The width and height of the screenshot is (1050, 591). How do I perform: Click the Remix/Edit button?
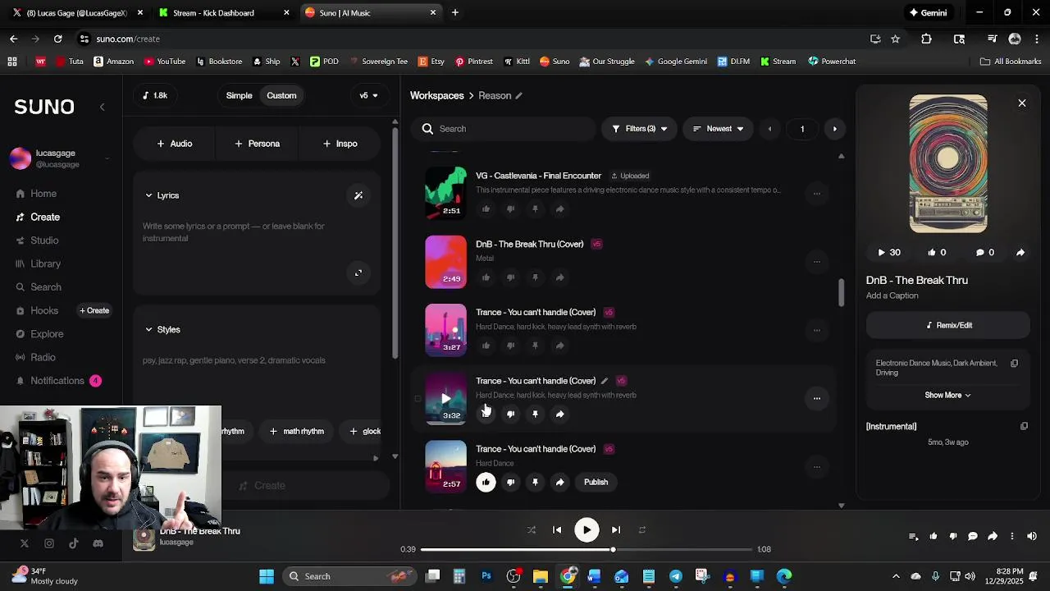pos(947,326)
